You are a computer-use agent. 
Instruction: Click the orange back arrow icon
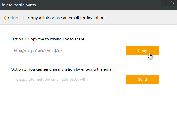(5, 18)
